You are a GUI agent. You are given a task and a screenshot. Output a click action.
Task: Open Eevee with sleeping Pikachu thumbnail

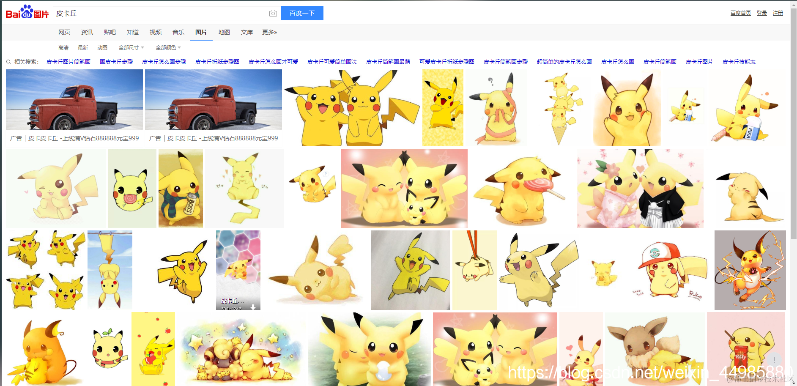pos(655,349)
